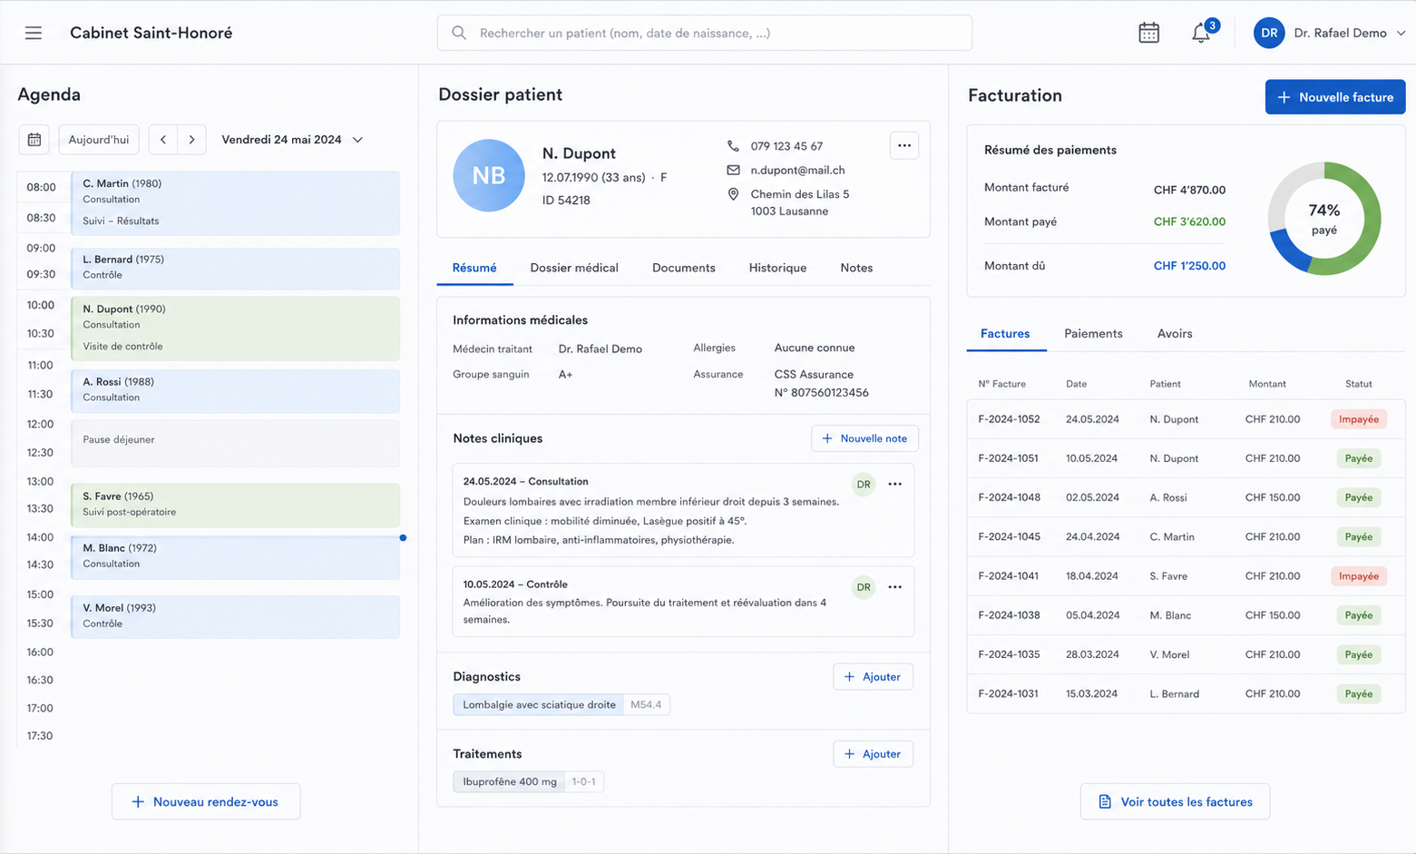Click the NB patient avatar

(489, 175)
